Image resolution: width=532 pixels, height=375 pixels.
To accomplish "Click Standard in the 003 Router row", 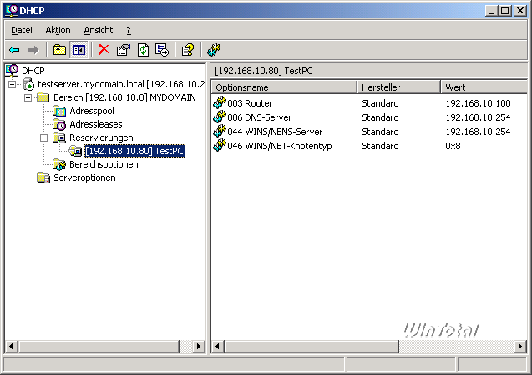I will [380, 103].
